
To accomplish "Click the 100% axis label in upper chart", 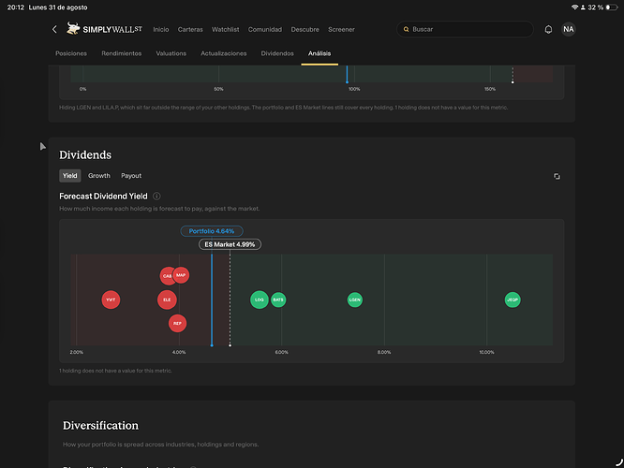I will pyautogui.click(x=354, y=89).
